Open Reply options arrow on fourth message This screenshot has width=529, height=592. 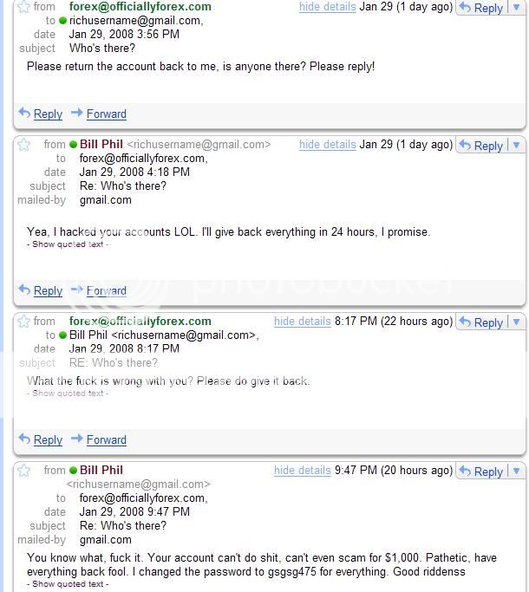pyautogui.click(x=516, y=472)
